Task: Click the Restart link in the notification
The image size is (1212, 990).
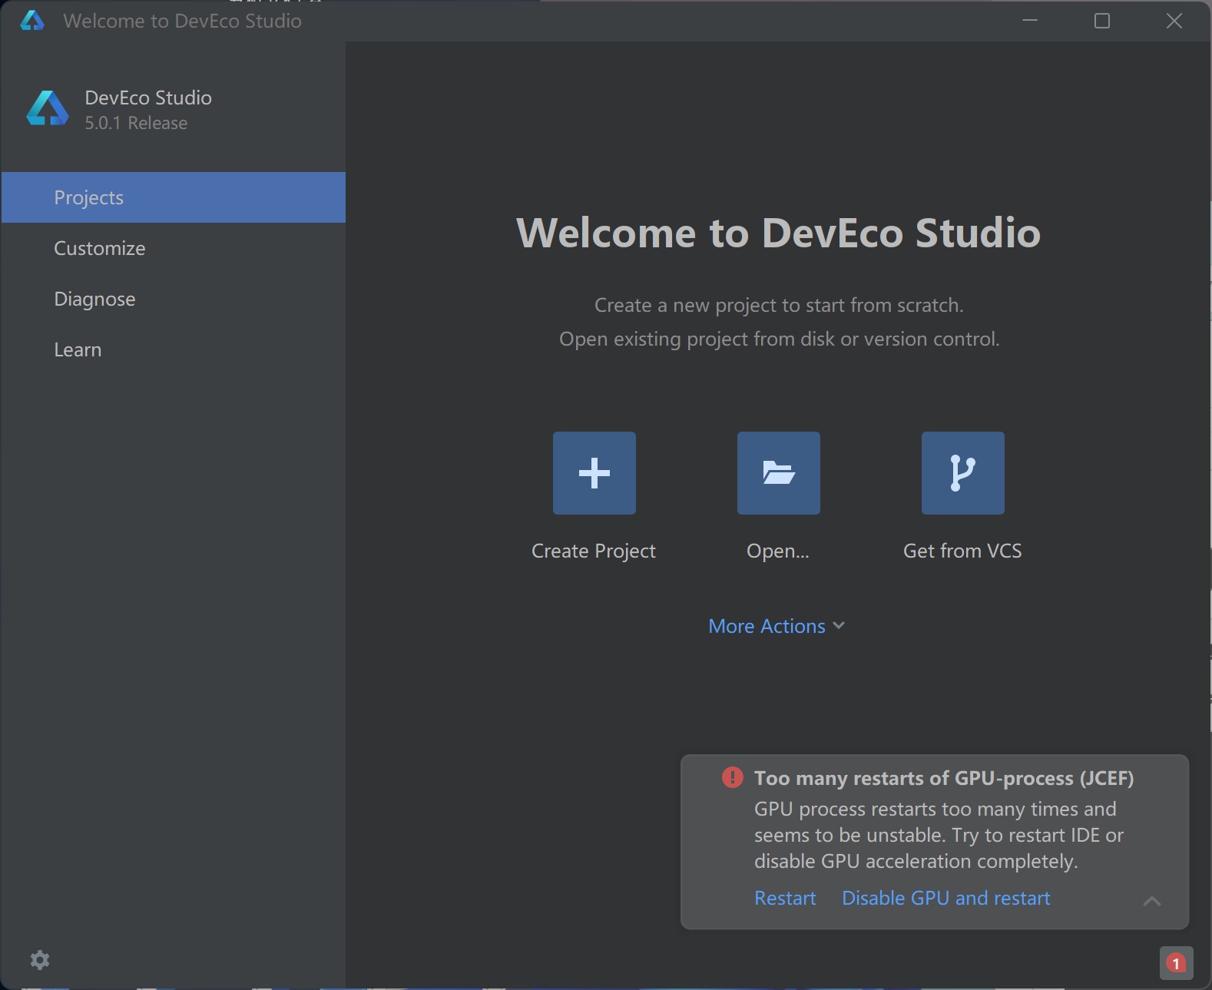Action: click(x=785, y=898)
